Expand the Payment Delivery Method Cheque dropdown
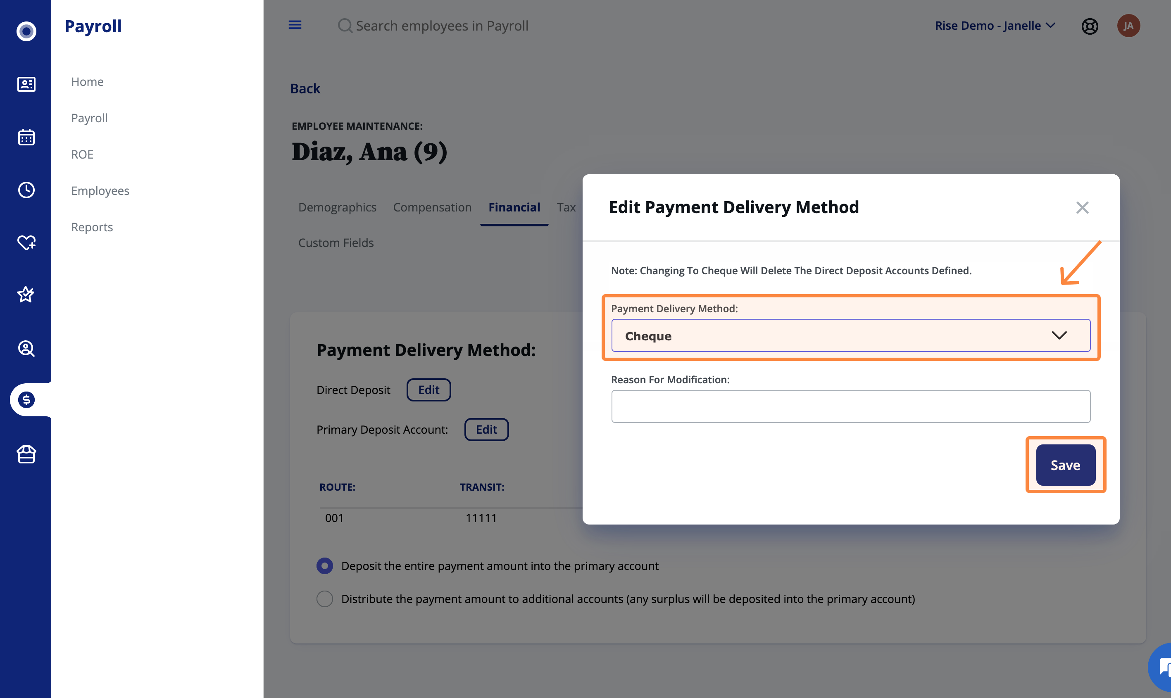Screen dimensions: 1171x698 pos(851,336)
